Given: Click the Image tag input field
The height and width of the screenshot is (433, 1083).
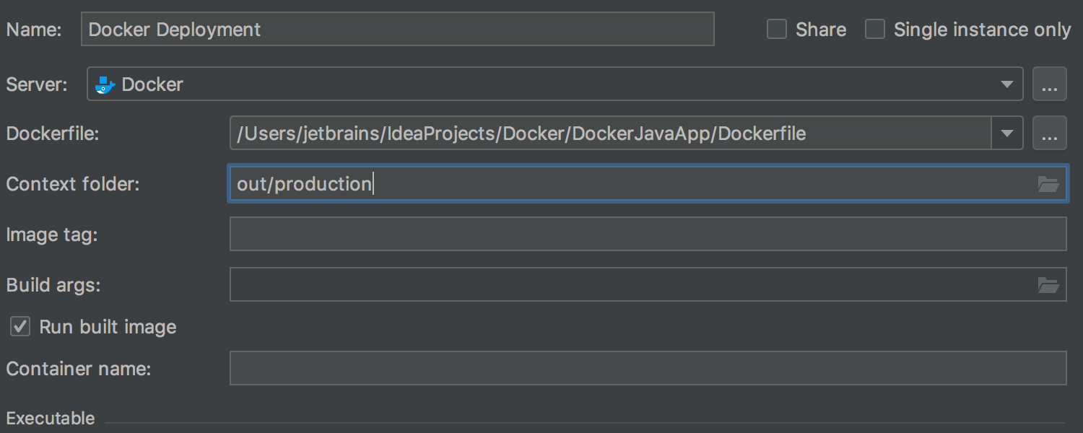Looking at the screenshot, I should [648, 235].
